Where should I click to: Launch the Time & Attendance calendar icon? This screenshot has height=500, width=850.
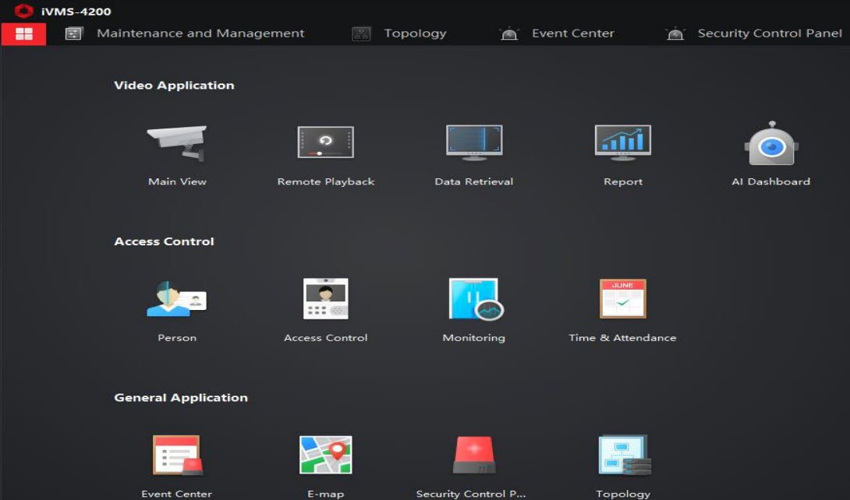pyautogui.click(x=622, y=299)
